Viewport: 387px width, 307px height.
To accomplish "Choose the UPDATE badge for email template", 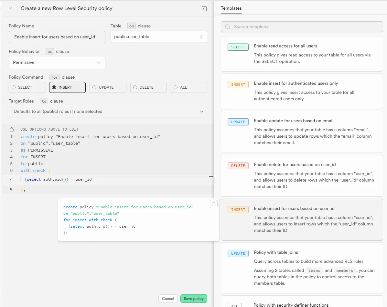I will pos(238,122).
